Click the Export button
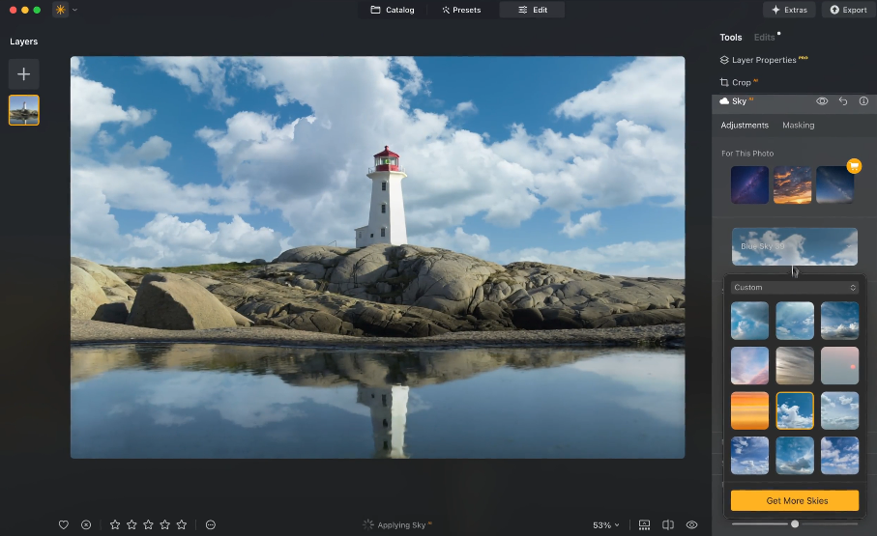 (847, 10)
